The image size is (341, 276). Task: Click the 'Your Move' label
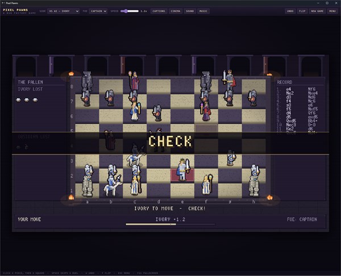coord(30,219)
